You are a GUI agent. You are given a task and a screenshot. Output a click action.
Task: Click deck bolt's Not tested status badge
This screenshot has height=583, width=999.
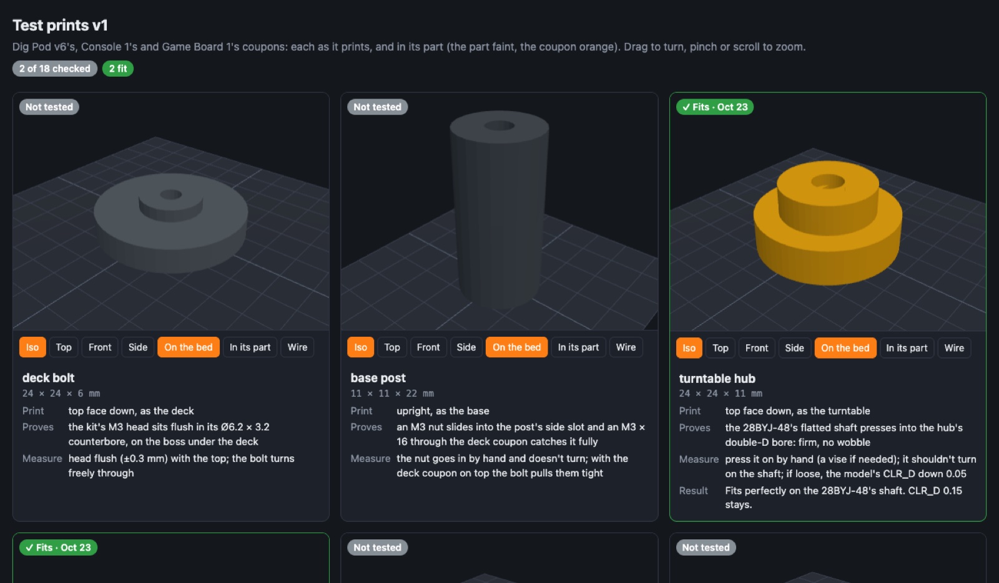point(49,107)
